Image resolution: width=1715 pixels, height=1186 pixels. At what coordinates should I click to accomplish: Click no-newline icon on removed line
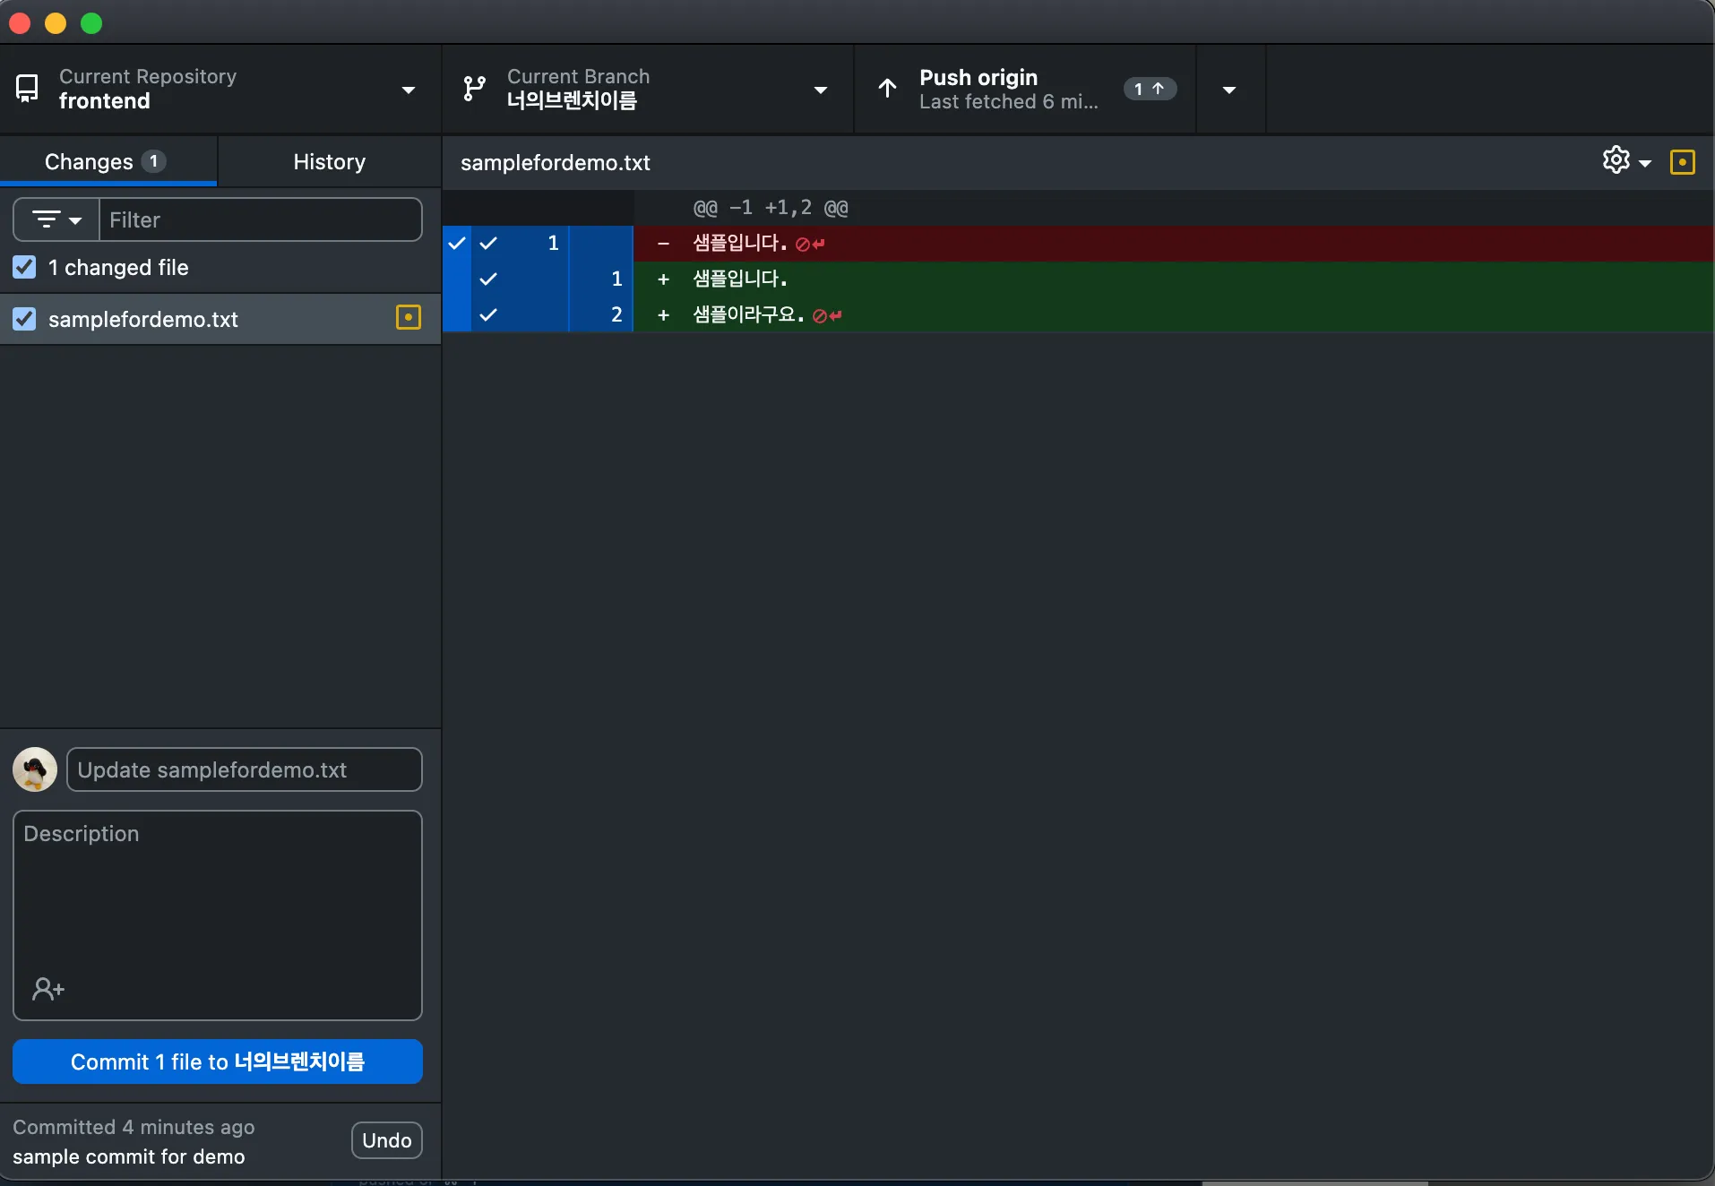pos(810,244)
